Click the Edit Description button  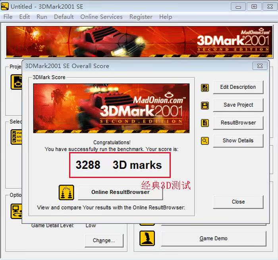[x=238, y=87]
